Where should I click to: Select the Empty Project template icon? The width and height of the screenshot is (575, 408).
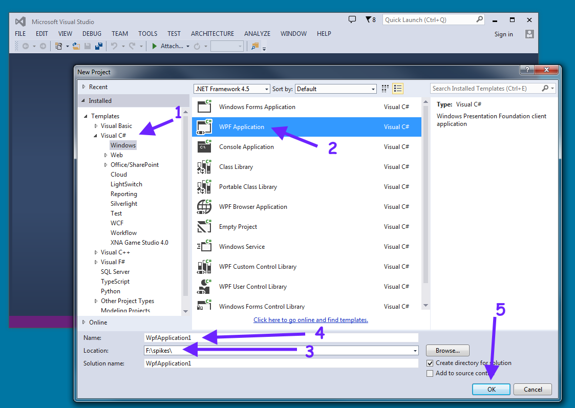204,227
